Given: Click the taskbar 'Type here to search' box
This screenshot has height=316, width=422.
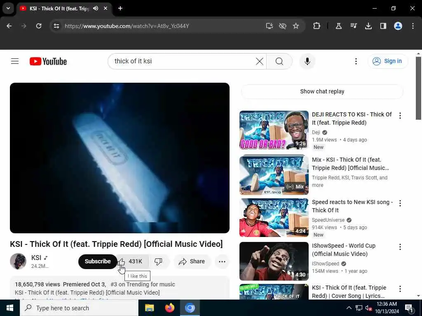Looking at the screenshot, I should pyautogui.click(x=79, y=308).
